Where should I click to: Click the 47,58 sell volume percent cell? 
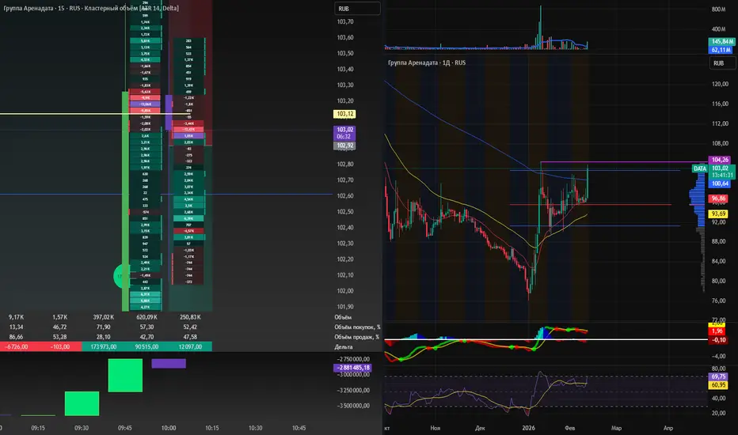click(x=190, y=337)
